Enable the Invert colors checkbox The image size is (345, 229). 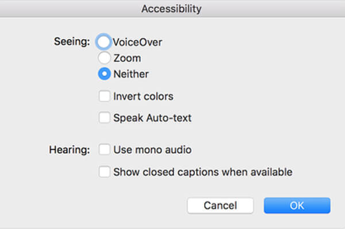tap(104, 96)
